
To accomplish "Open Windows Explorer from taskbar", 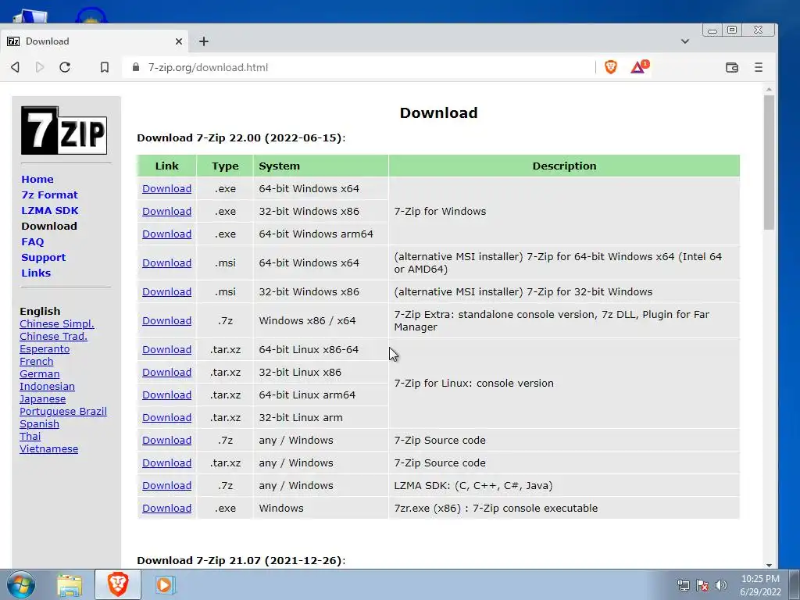I will click(x=70, y=585).
